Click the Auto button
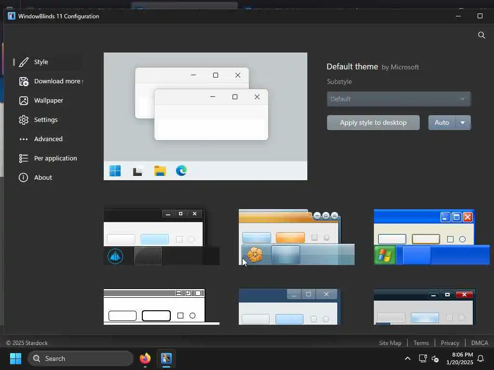494x370 pixels. [x=442, y=122]
